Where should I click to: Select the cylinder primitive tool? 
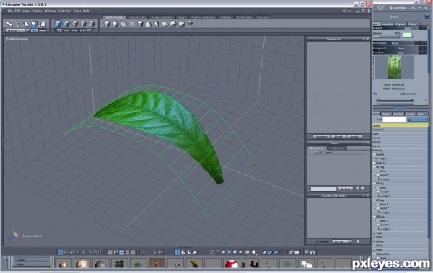140,24
